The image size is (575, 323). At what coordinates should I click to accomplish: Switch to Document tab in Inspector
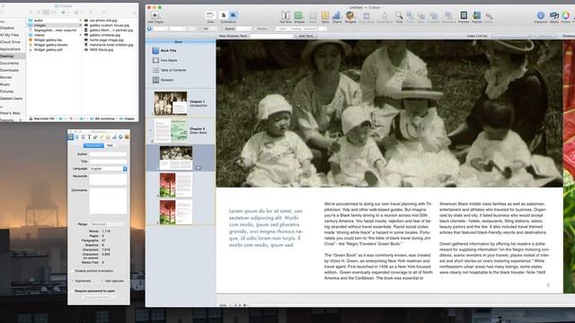click(x=93, y=145)
